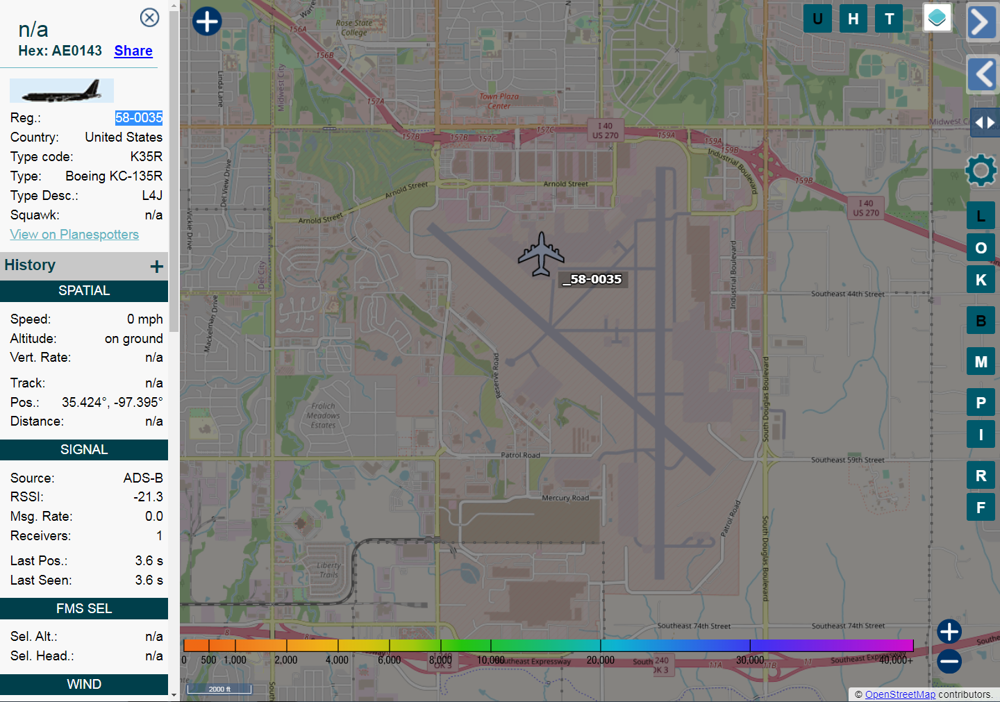Click the left-pointing chevron button

click(x=983, y=74)
